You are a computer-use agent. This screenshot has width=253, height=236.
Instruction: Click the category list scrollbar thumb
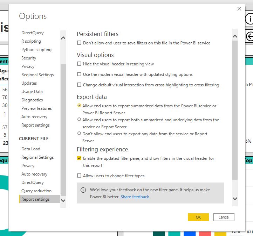[63, 130]
